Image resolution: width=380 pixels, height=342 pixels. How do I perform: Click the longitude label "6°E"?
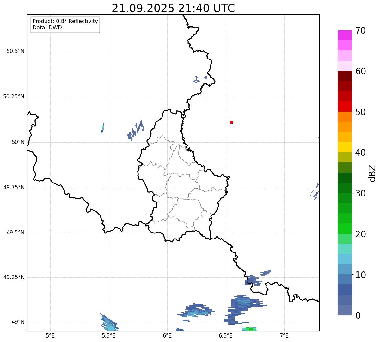167,335
